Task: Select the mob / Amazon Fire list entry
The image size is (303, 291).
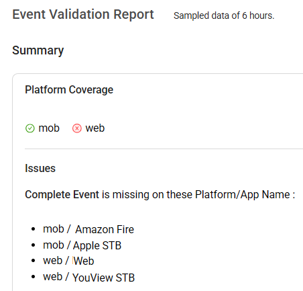Action: coord(88,229)
